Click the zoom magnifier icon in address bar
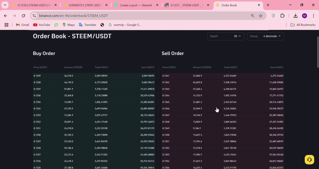Image resolution: width=319 pixels, height=169 pixels. pos(252,16)
